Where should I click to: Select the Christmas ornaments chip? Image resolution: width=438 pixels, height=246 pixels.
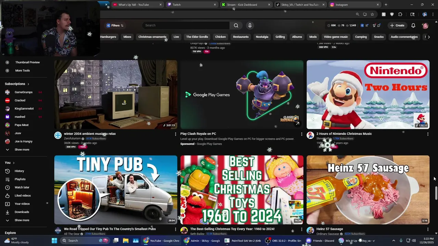(152, 37)
